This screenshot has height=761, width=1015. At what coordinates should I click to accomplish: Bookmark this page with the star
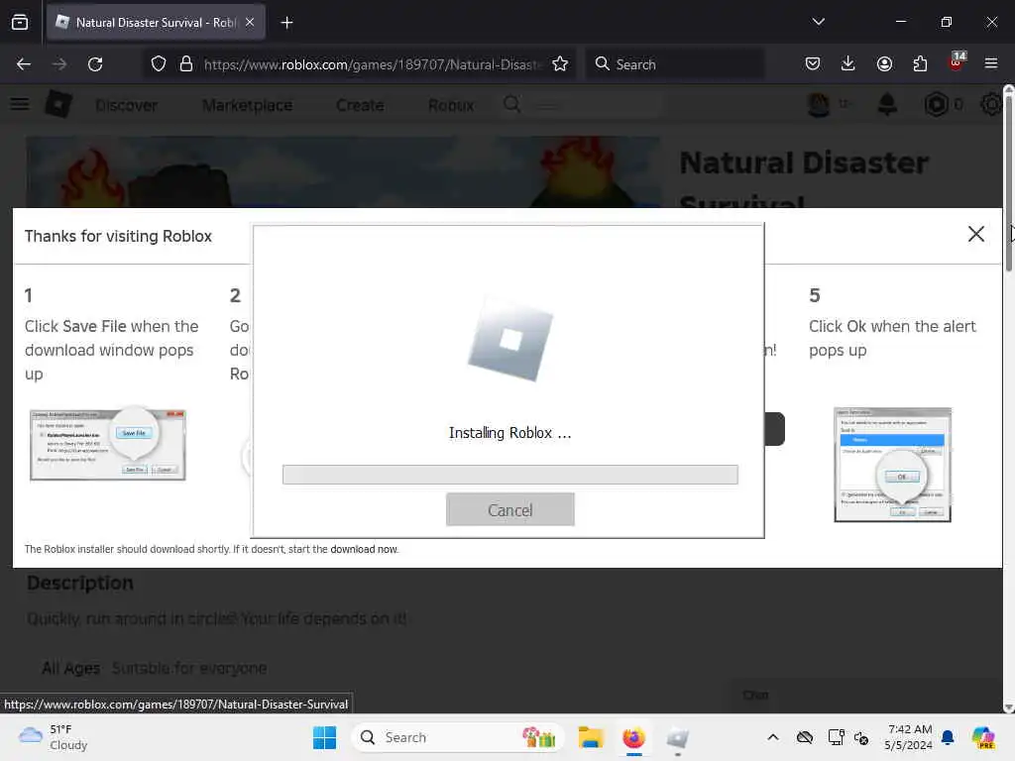[560, 64]
